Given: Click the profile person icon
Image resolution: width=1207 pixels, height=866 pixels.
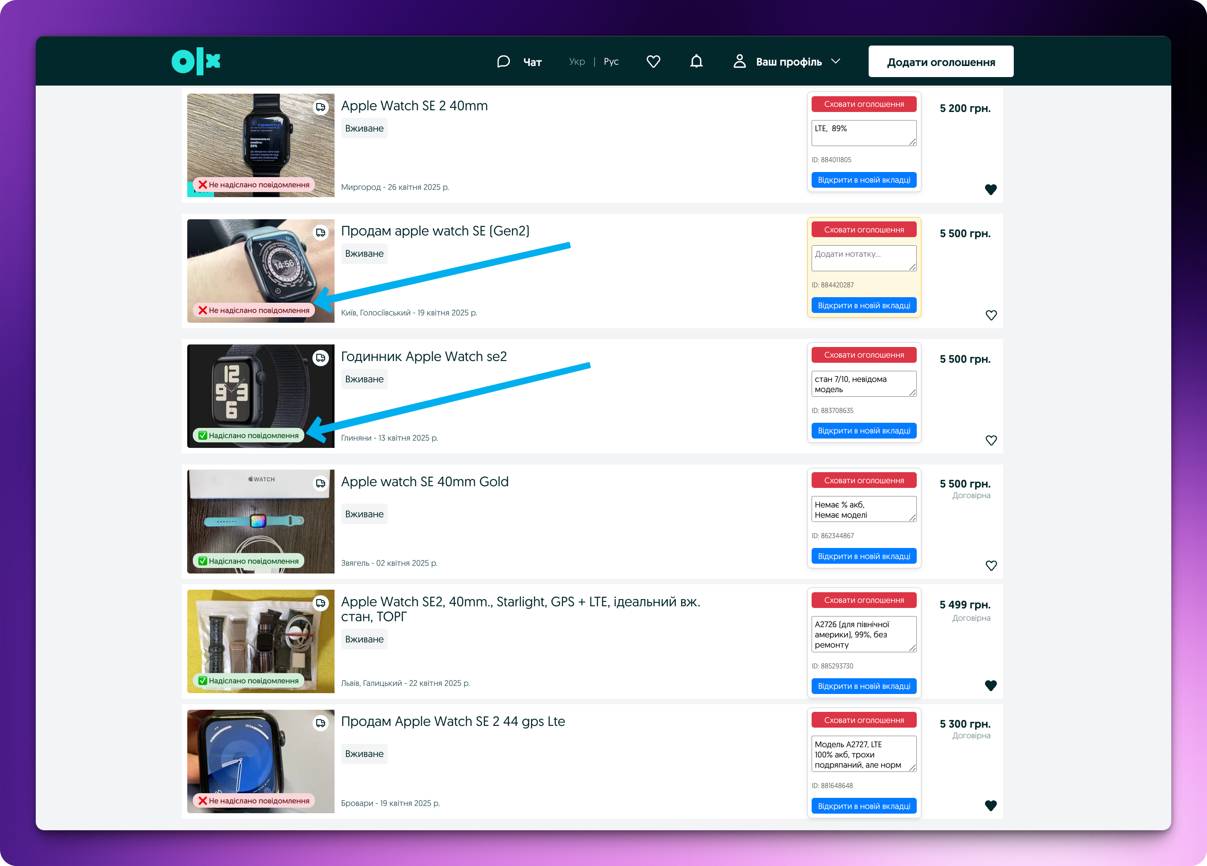Looking at the screenshot, I should 739,61.
